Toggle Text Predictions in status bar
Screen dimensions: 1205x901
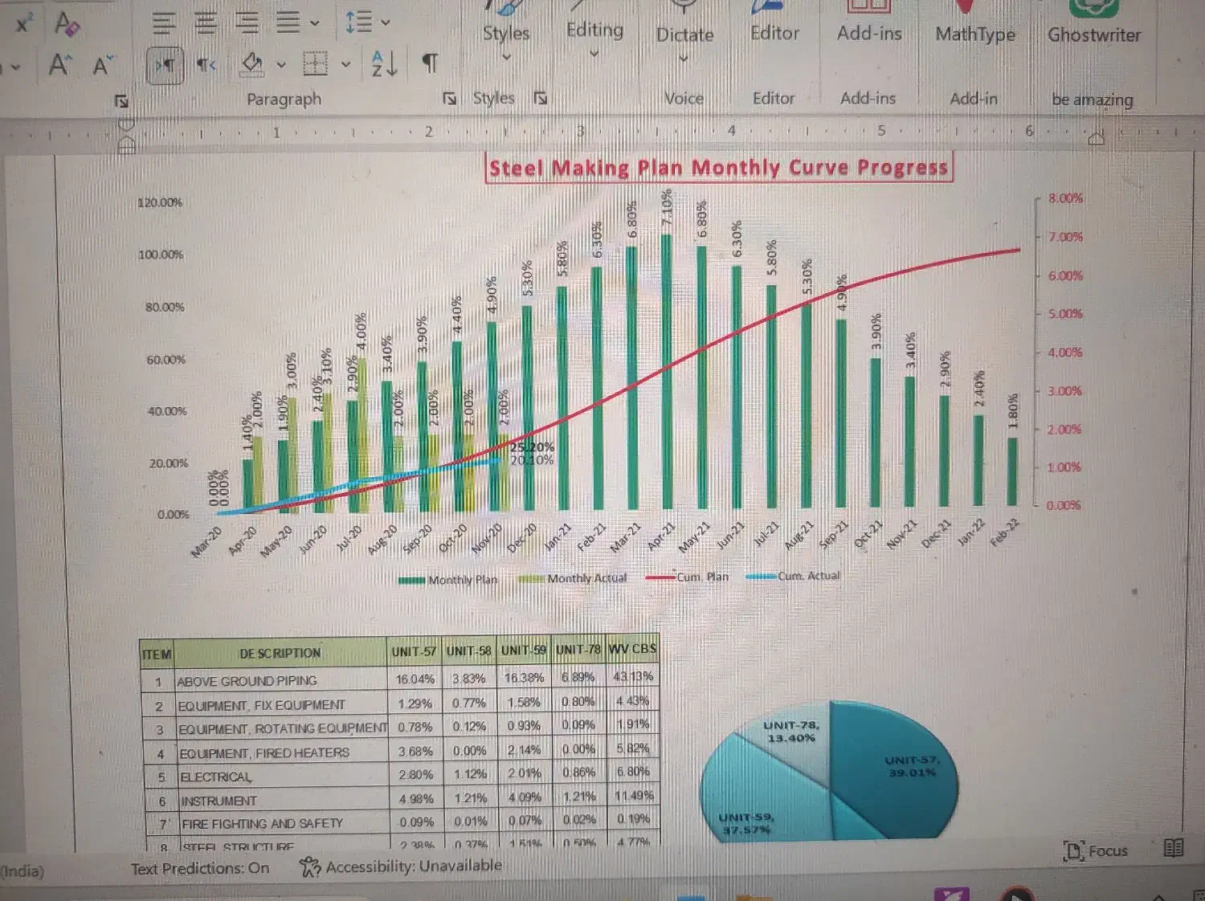pos(200,868)
